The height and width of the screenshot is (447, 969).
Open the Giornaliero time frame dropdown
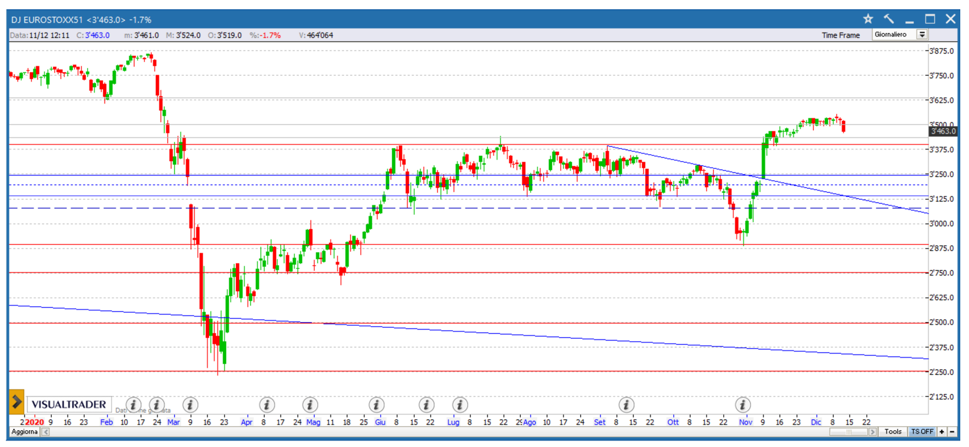tap(900, 35)
